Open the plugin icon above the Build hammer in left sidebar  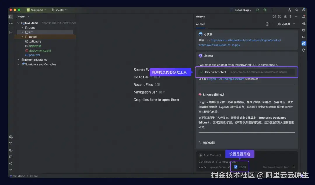[x=11, y=137]
